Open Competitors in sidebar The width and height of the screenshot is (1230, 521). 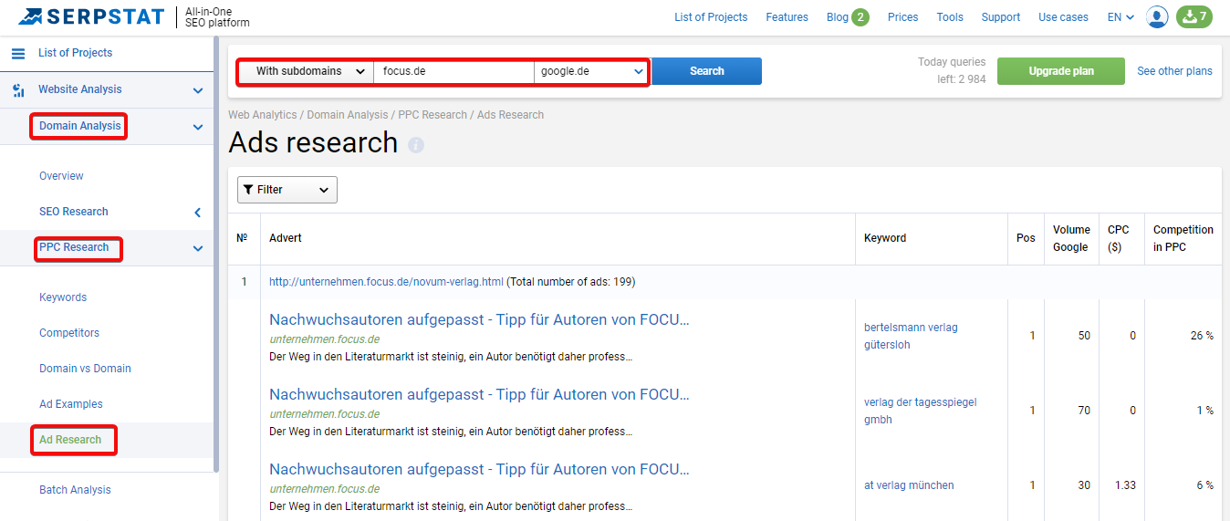(69, 333)
